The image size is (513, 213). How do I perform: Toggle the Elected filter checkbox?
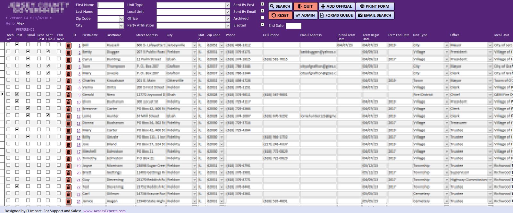(262, 25)
